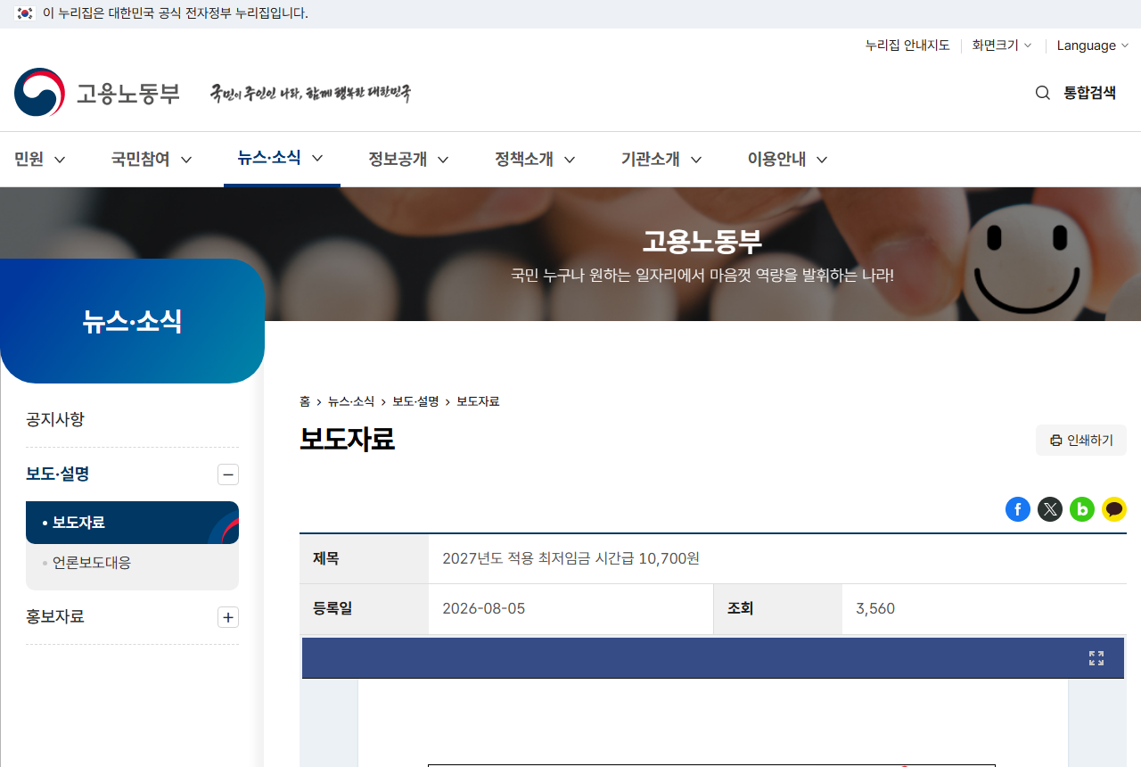Image resolution: width=1141 pixels, height=767 pixels.
Task: Open the 누리집 안내지도 link
Action: 907,45
